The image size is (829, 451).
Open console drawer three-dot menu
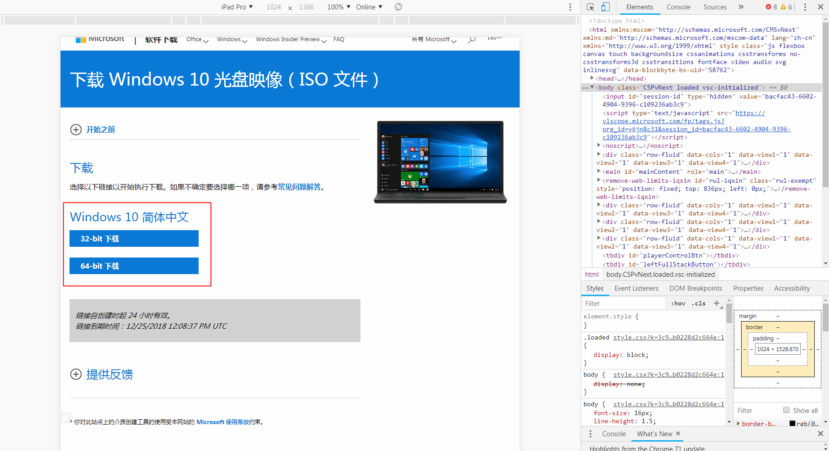590,434
